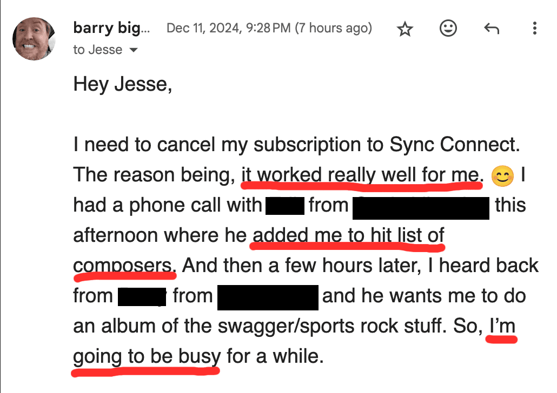Expand recipient details arrow beside 'to Jesse'
The height and width of the screenshot is (393, 557).
pos(133,50)
